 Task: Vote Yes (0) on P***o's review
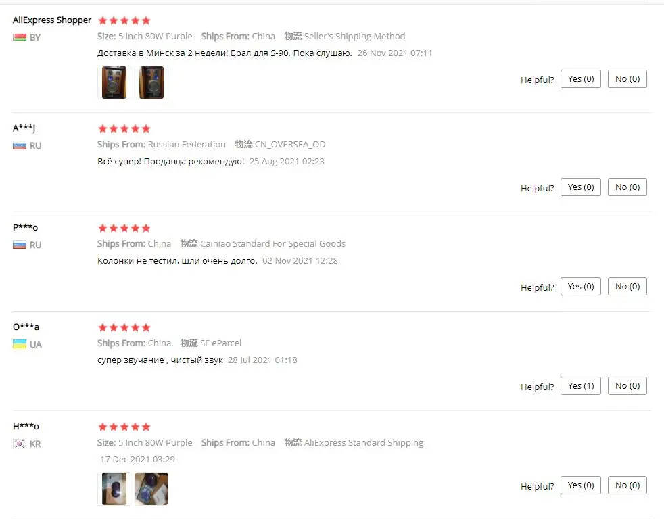581,287
